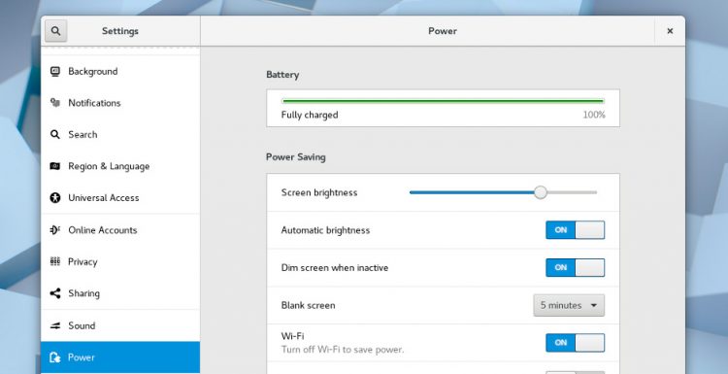Viewport: 728px width, 374px height.
Task: Select the highlighted Power entry label
Action: [82, 357]
